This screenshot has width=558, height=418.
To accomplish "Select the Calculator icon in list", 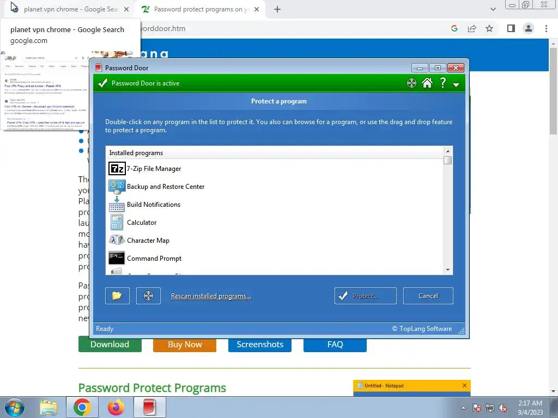I will [x=117, y=222].
